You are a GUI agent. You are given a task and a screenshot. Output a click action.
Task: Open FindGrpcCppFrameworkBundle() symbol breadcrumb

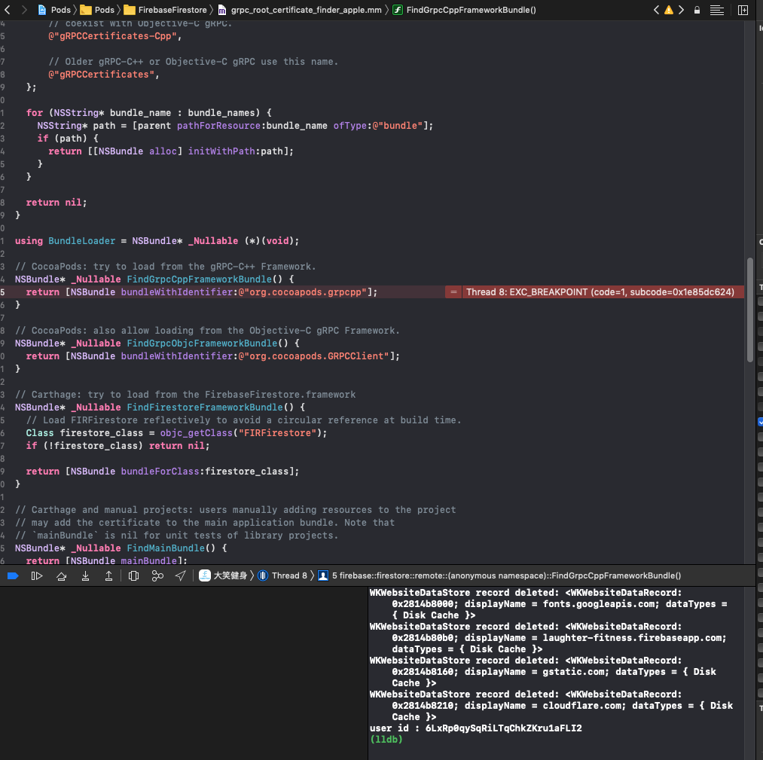[464, 10]
